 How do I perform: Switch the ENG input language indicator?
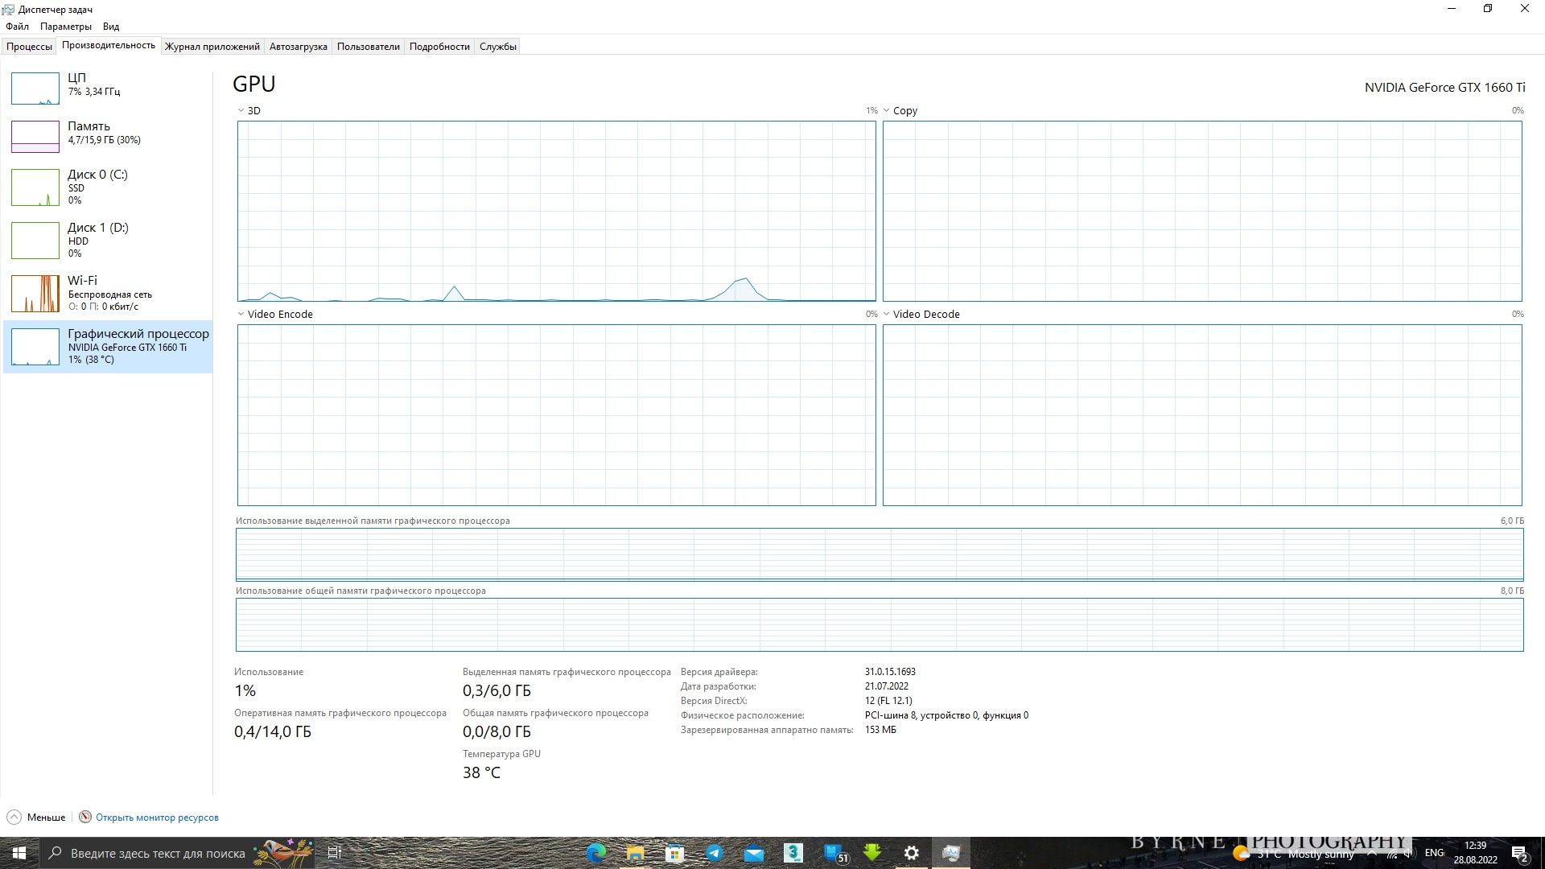1434,853
